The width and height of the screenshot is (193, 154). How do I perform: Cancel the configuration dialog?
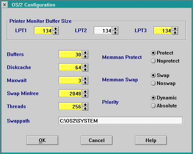click(x=97, y=140)
